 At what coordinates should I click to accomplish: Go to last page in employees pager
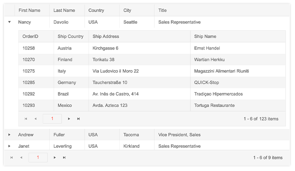(x=64, y=157)
